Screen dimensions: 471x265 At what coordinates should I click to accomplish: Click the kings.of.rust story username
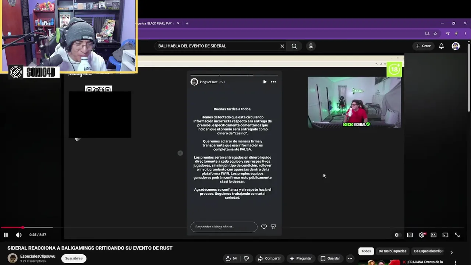(209, 82)
